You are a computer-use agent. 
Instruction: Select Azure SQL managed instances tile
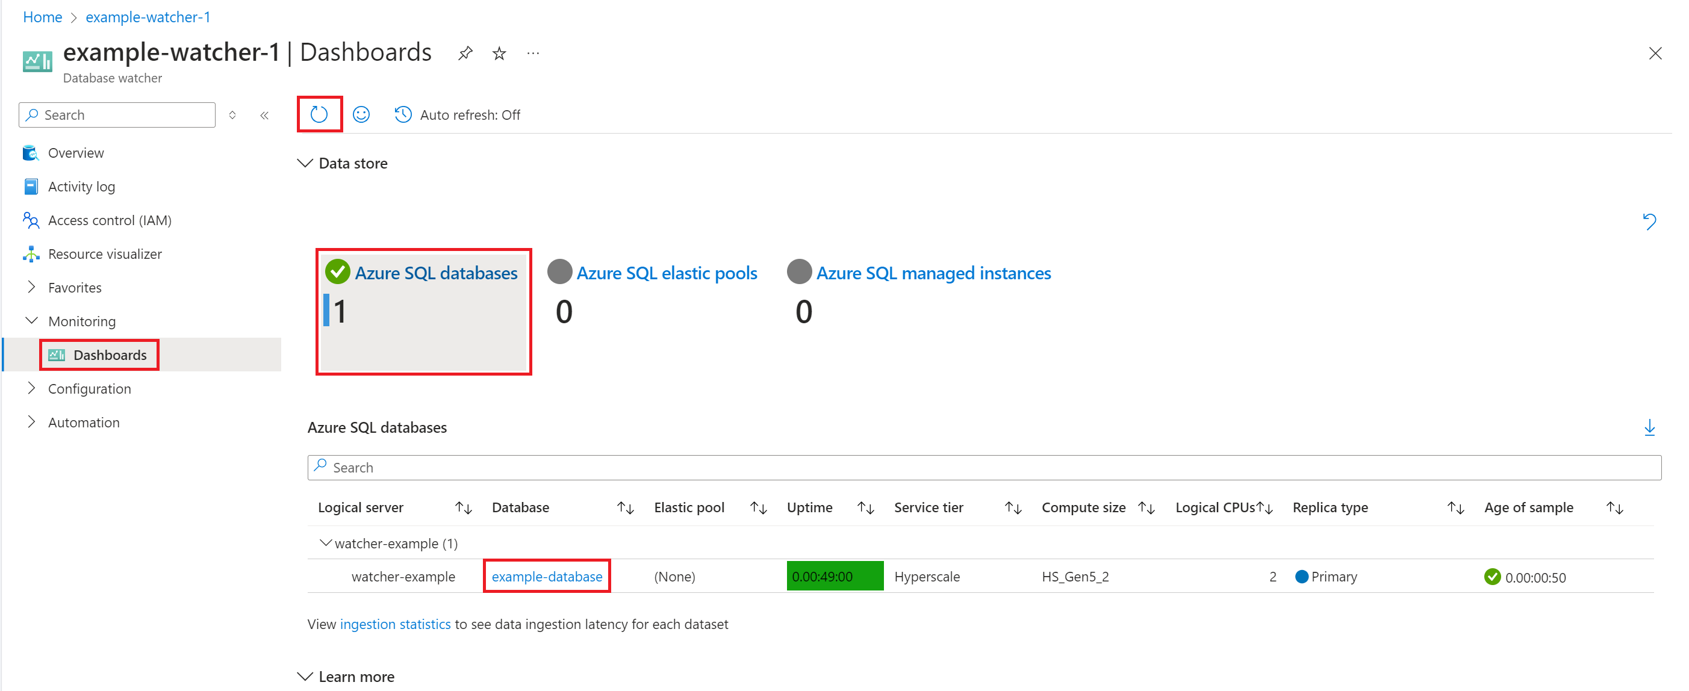pyautogui.click(x=933, y=273)
